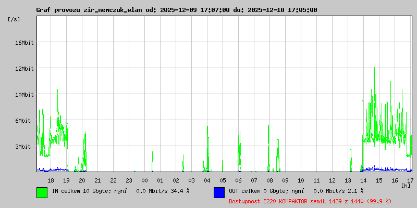Click the '22' hour label on x-axis
Screen dimensions: 417x208
pos(113,180)
